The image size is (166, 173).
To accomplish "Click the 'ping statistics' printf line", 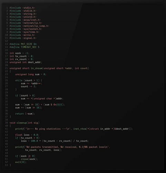I will [74, 129].
